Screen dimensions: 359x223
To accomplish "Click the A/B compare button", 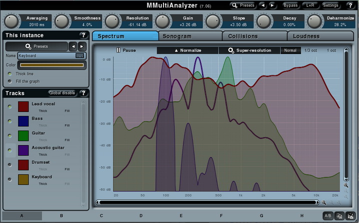I will (x=328, y=215).
